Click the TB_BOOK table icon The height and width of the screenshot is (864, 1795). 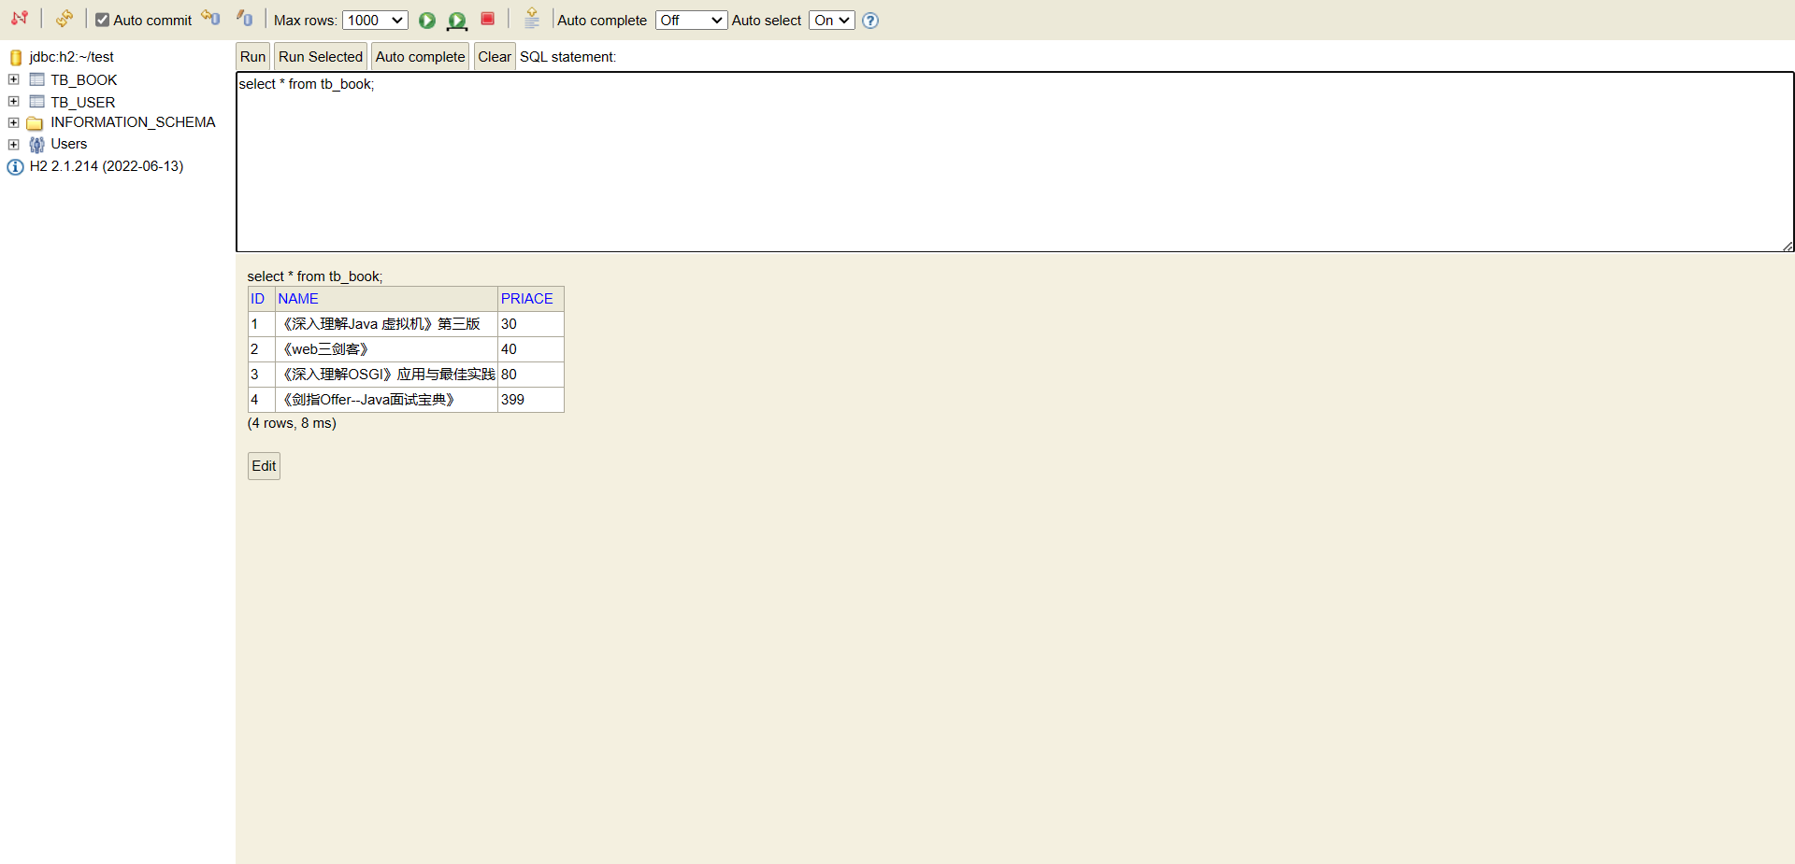coord(37,79)
